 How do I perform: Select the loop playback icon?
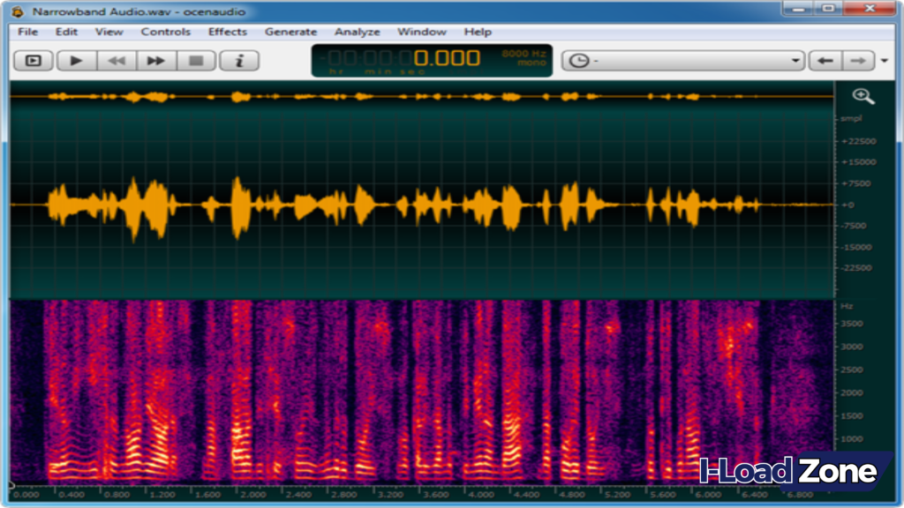[33, 60]
